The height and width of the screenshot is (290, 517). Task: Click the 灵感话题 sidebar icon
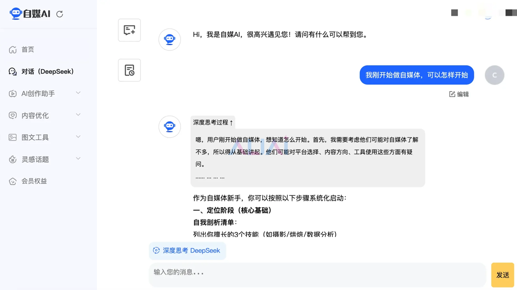pos(12,159)
